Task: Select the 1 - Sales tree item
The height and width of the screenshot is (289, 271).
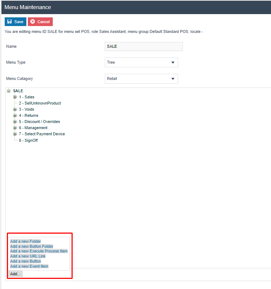Action: [26, 97]
